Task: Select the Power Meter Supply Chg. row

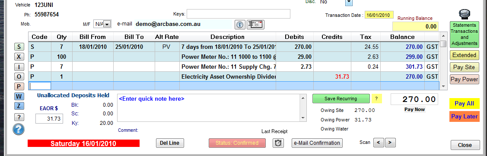Action: [233, 67]
